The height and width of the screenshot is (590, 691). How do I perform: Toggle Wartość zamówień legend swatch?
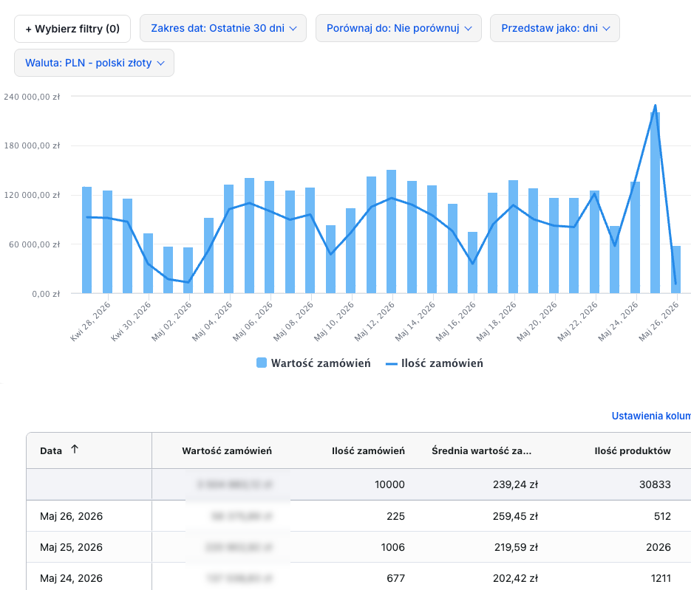point(262,363)
